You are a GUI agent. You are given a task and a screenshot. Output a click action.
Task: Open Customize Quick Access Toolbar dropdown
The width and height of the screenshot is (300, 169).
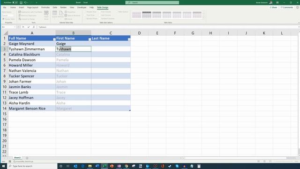(x=37, y=3)
